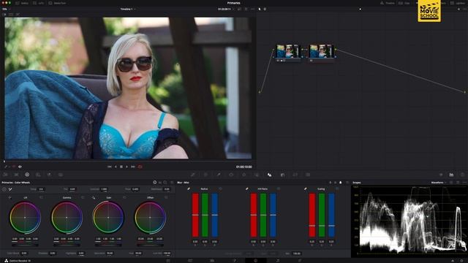
Task: Toggle viewer audio mute speaker icon
Action: [20, 167]
